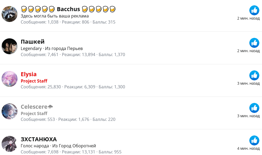Click the thumbs-up icon next to Celescere
The image size is (262, 155).
tap(254, 108)
